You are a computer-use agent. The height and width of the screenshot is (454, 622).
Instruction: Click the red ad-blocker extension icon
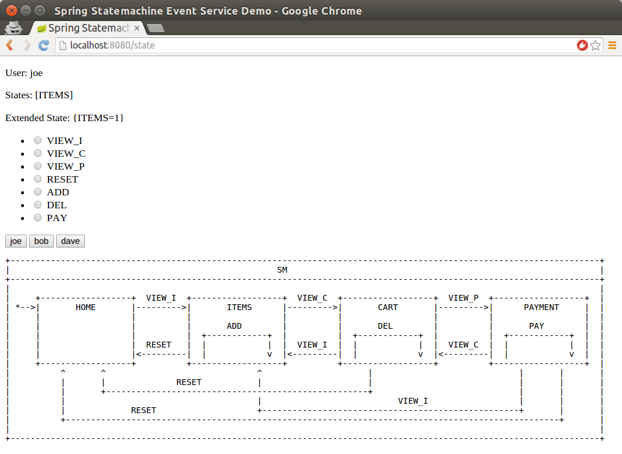click(x=582, y=45)
